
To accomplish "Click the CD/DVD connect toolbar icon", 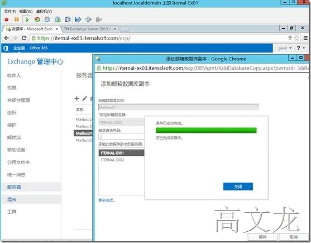I will click(x=88, y=20).
